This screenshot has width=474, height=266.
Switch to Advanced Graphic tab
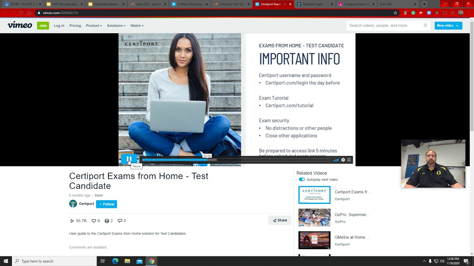tap(106, 4)
